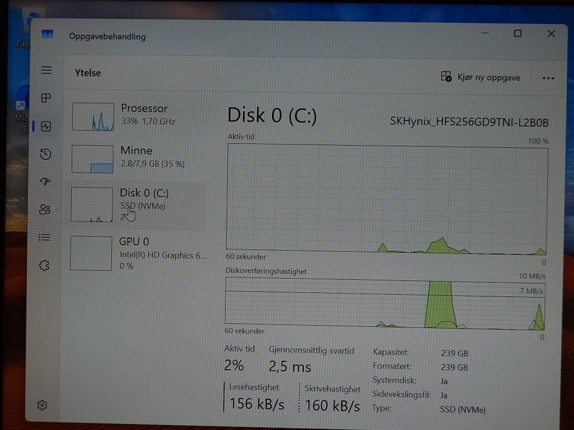Click the Oppgavebehandling app icon in title bar
The width and height of the screenshot is (574, 430).
(47, 34)
